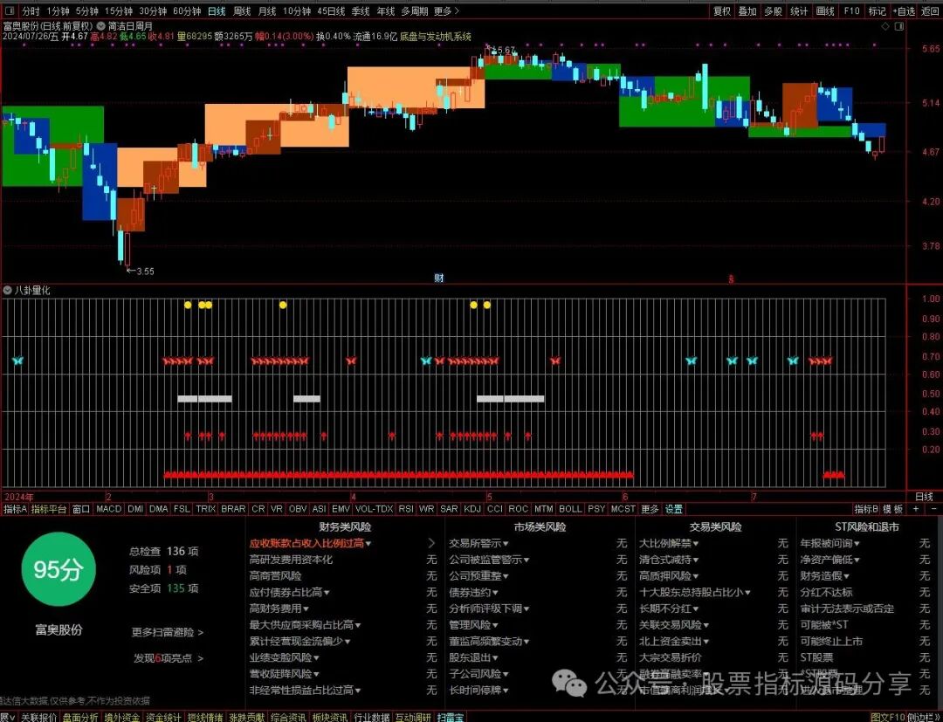Switch to 分时 time-sharing view
This screenshot has width=943, height=722.
pos(31,11)
